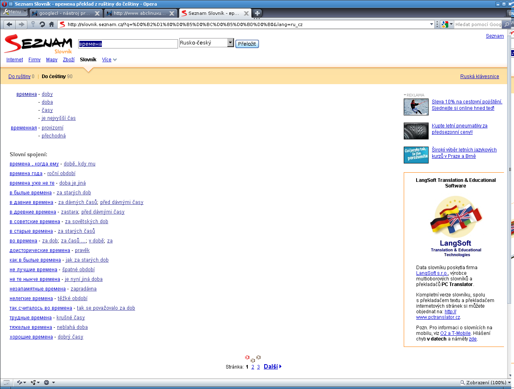Screen dimensions: 514x389
Task: Click the translation "zapradávna"
Action: click(x=83, y=289)
